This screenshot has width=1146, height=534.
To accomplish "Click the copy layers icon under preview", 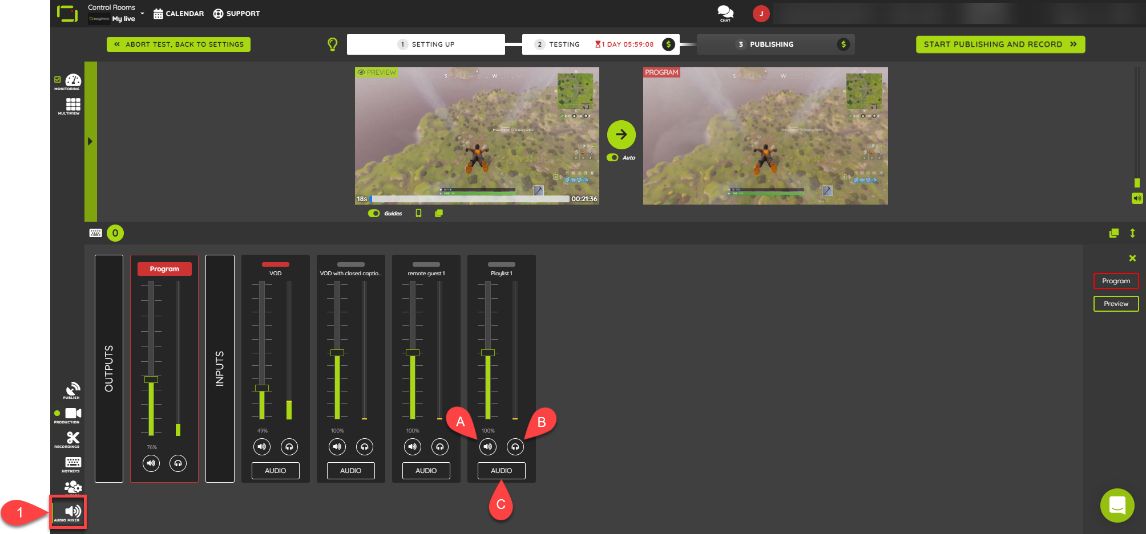I will tap(439, 213).
